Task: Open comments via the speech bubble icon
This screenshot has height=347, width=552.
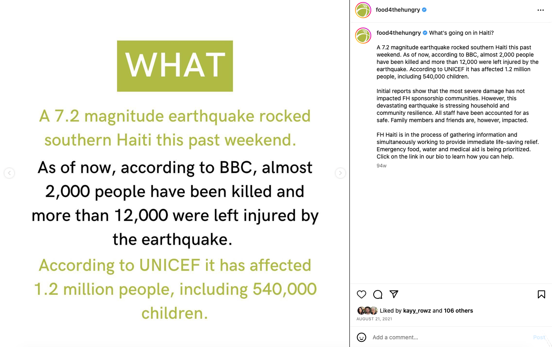Action: click(378, 294)
